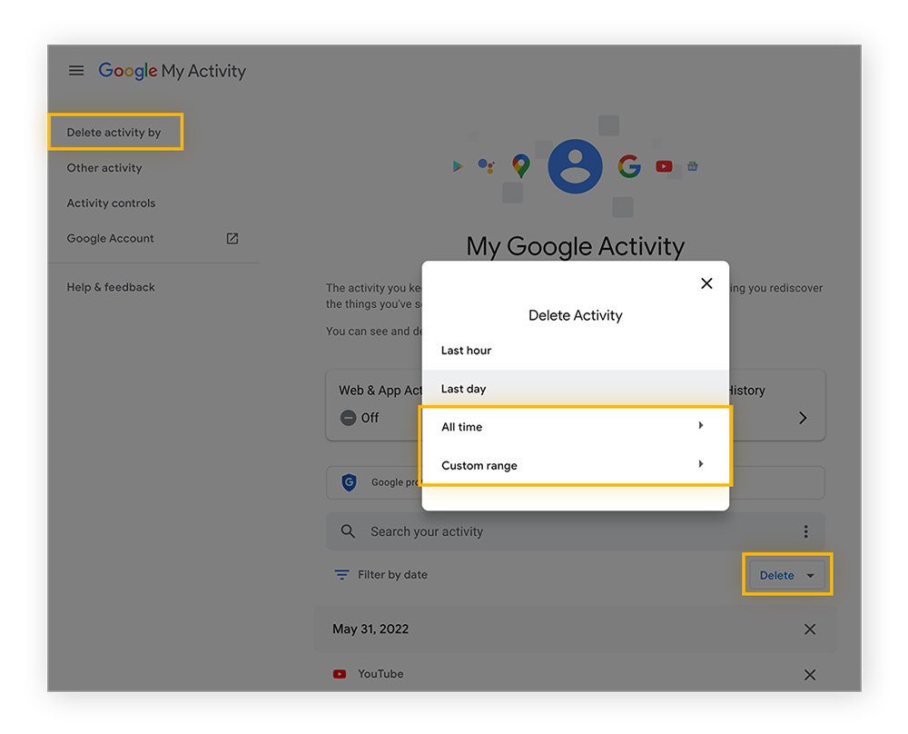Click the Google Play icon in the banner
The image size is (908, 734).
(458, 167)
